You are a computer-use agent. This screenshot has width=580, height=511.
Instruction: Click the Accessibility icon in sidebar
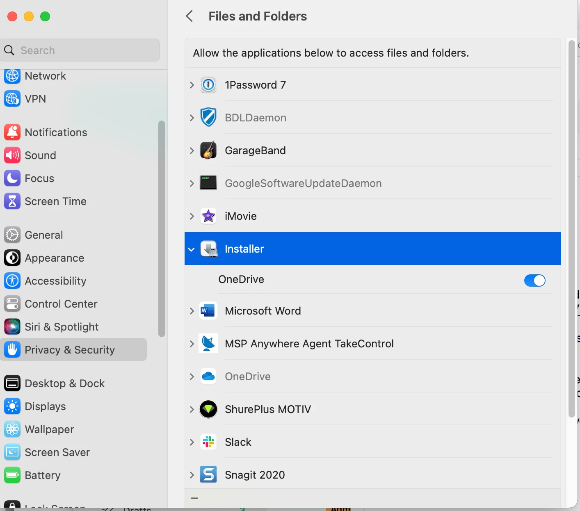tap(12, 281)
